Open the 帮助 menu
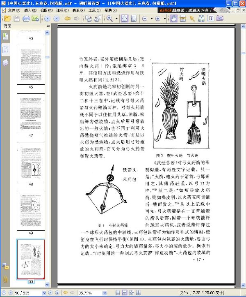 tap(111, 10)
